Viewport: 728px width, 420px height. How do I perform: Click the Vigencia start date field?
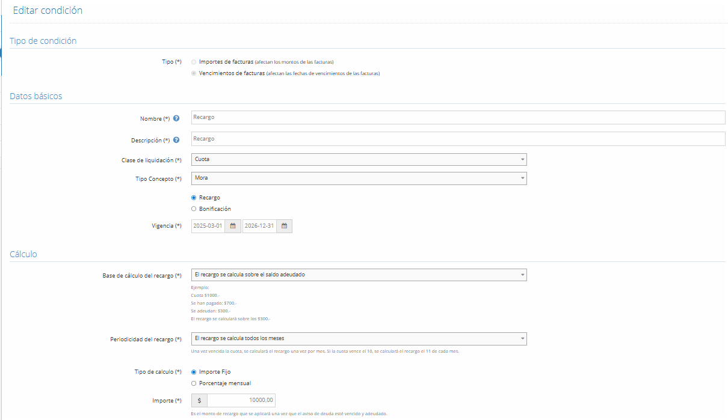click(208, 226)
